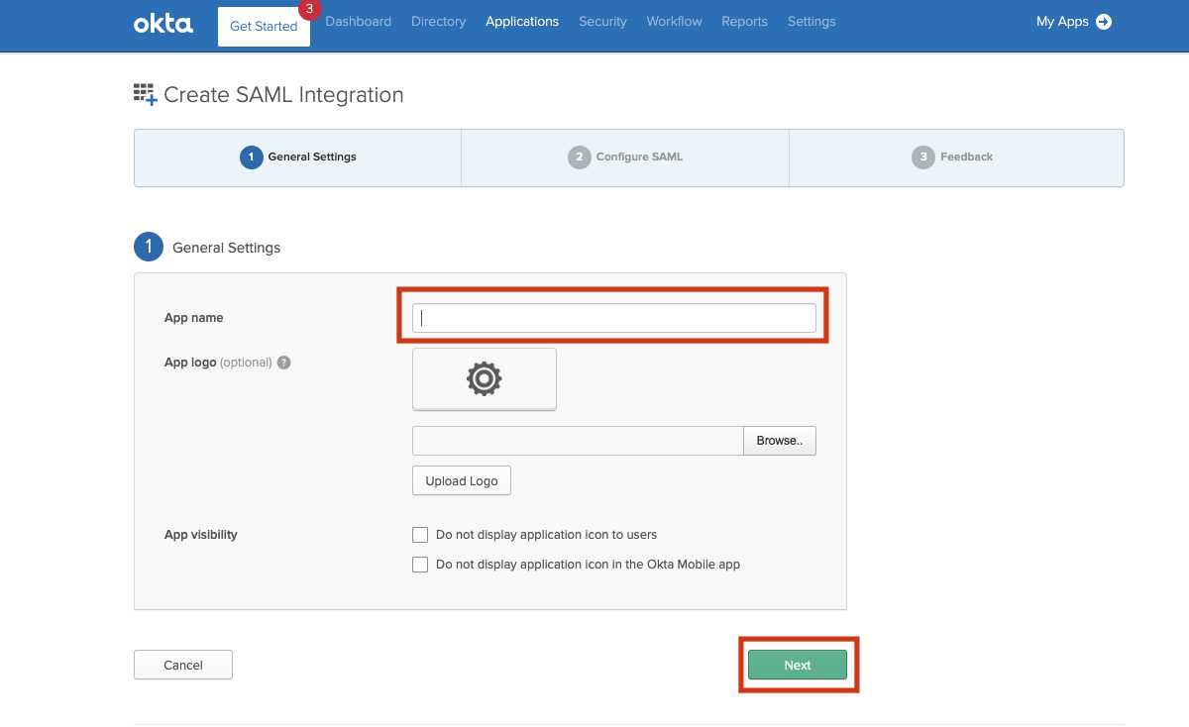The width and height of the screenshot is (1189, 727).
Task: Click the Next button
Action: [x=798, y=666]
